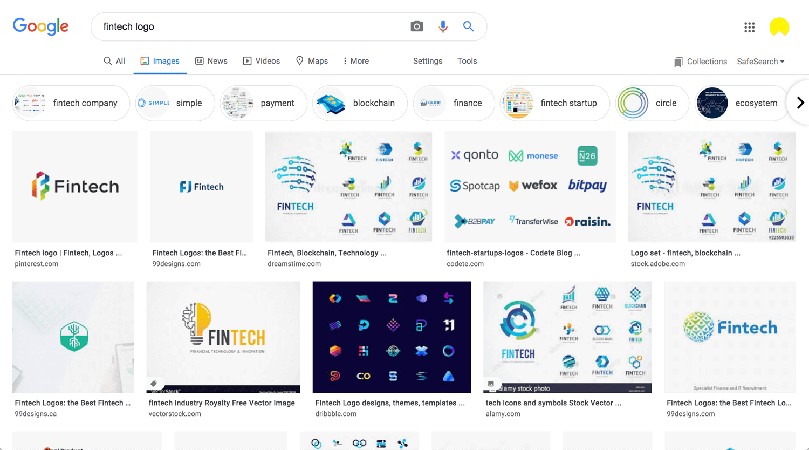Click the dribbble.com source text
Screen dimensions: 809x450
point(335,414)
